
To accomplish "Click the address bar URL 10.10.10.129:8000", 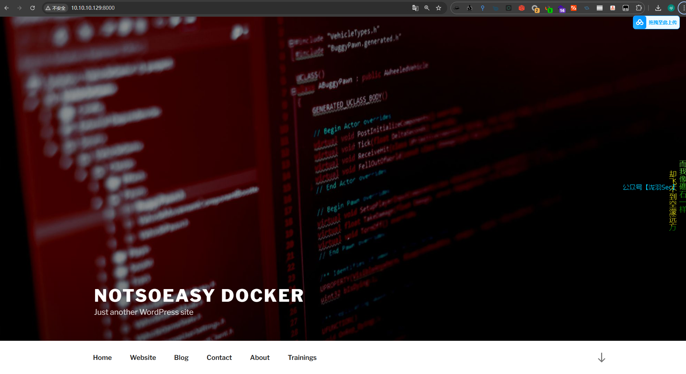I will click(x=93, y=8).
